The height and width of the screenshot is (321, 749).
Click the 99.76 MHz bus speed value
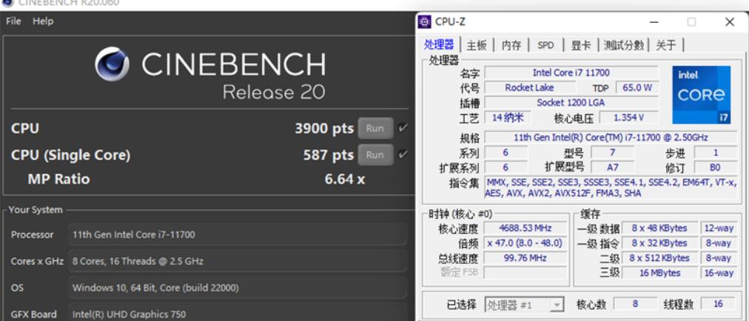point(525,258)
